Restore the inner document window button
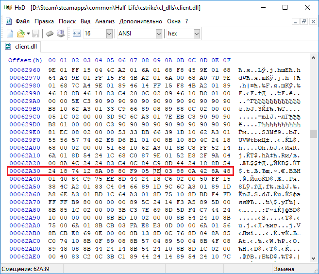 (x=304, y=21)
